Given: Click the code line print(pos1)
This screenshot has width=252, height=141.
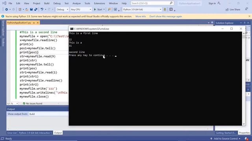Looking at the screenshot, I should pyautogui.click(x=29, y=52).
